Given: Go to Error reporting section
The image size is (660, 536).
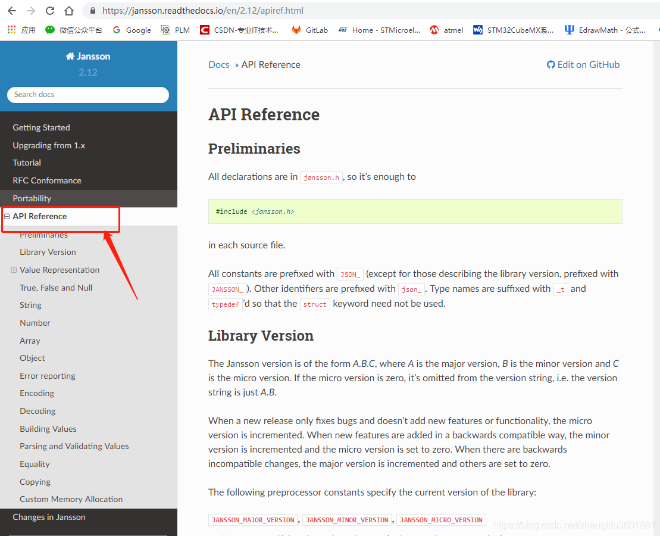Looking at the screenshot, I should pyautogui.click(x=48, y=376).
